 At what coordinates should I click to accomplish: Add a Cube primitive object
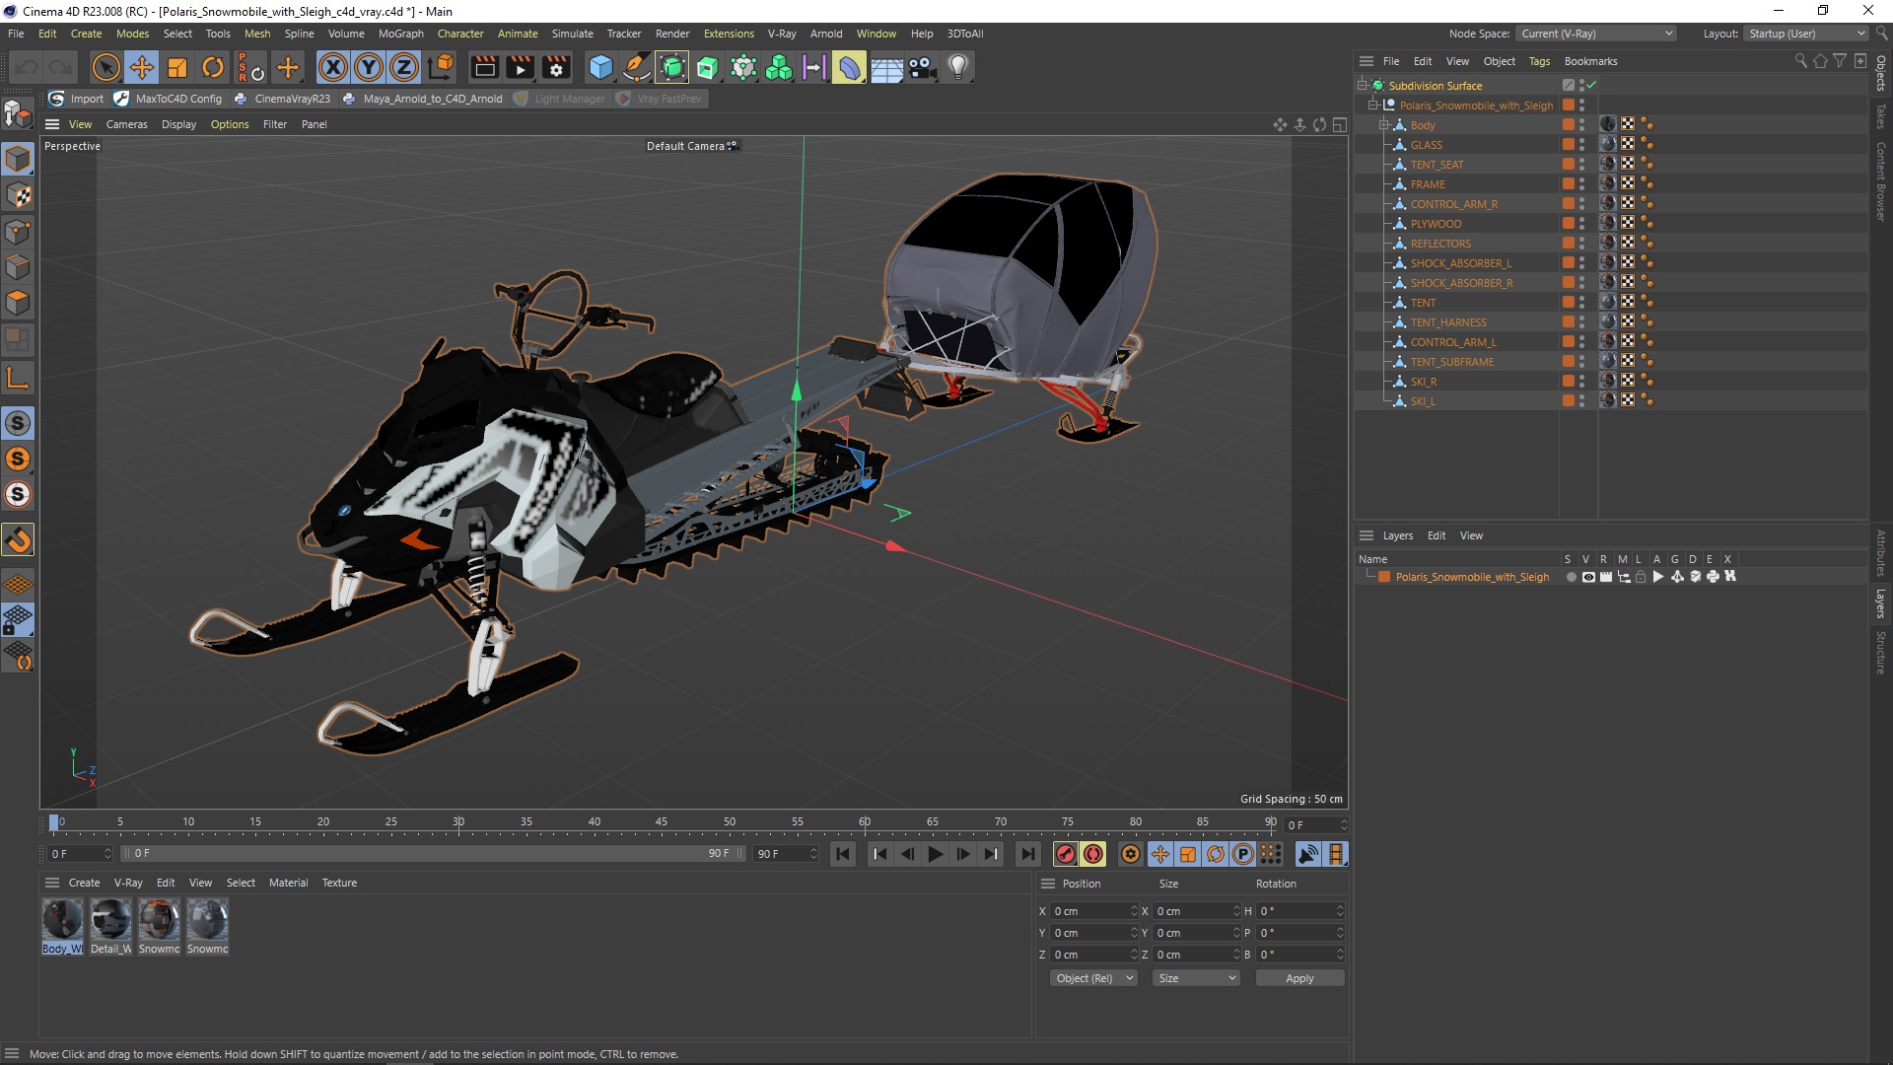point(600,67)
